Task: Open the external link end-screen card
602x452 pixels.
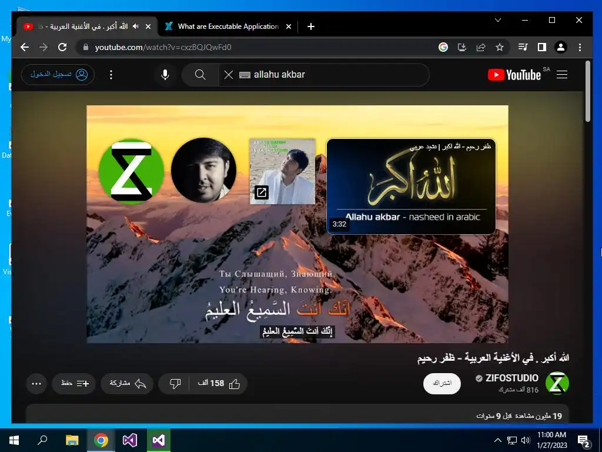Action: [x=282, y=171]
